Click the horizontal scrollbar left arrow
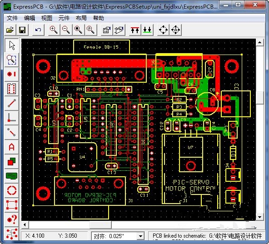This screenshot has width=269, height=244. point(25,224)
